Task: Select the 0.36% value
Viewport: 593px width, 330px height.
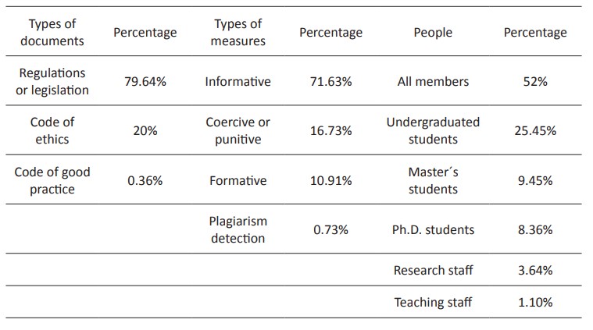Action: pyautogui.click(x=145, y=180)
